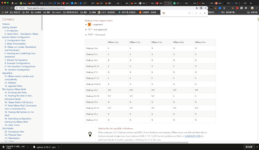The width and height of the screenshot is (259, 150).
Task: Click the Hadoop-3.1.0 row label
Action: click(x=92, y=120)
